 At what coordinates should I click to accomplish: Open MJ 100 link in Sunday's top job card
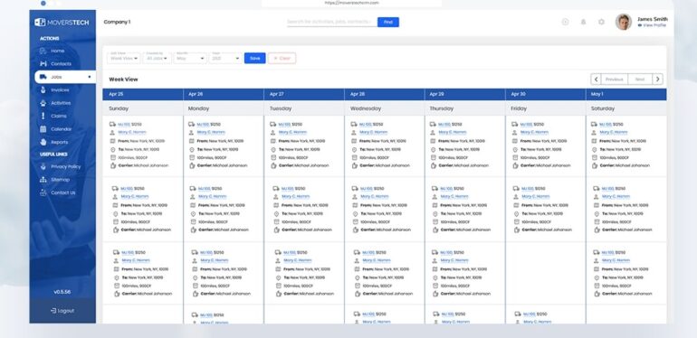pos(123,125)
